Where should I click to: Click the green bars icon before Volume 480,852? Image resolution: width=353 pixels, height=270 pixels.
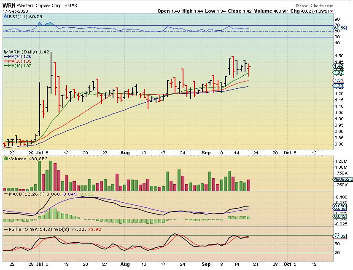5,159
